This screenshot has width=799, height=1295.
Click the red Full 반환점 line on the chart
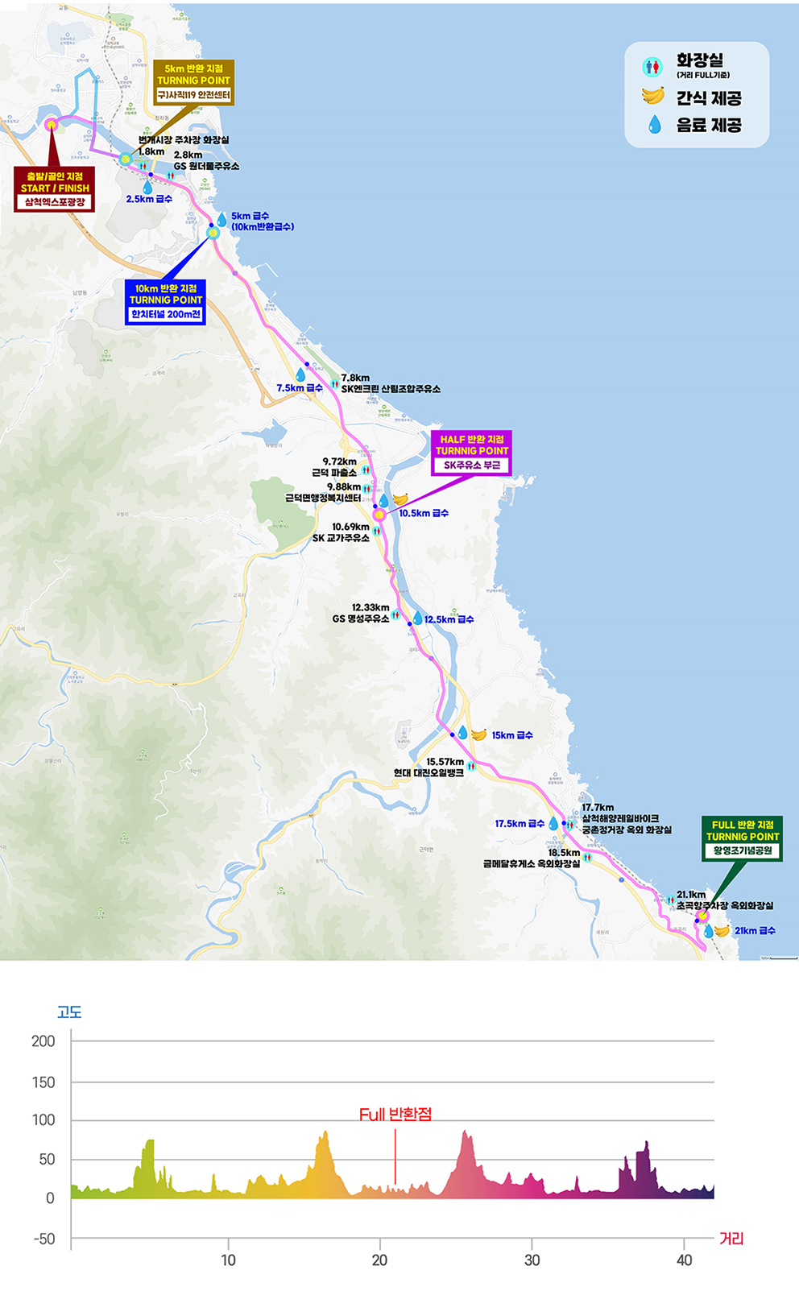395,1156
